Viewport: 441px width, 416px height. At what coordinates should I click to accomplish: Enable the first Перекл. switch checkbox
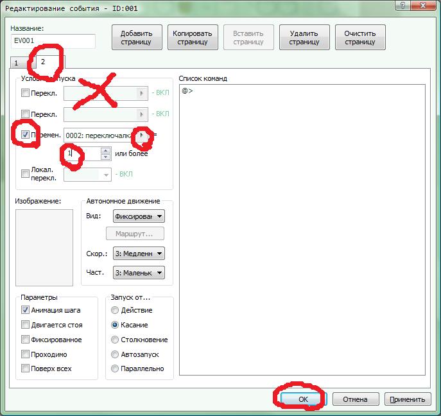[26, 93]
